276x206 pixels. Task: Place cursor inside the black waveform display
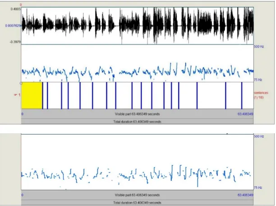(137, 26)
